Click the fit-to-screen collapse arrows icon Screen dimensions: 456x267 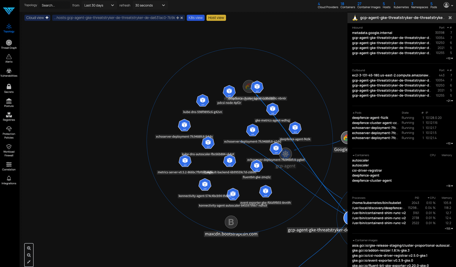29,262
